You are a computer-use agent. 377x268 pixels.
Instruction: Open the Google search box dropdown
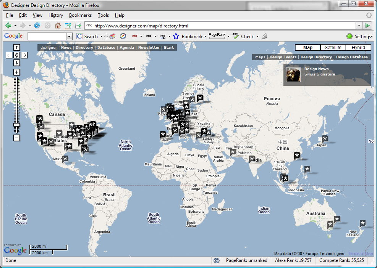point(69,36)
